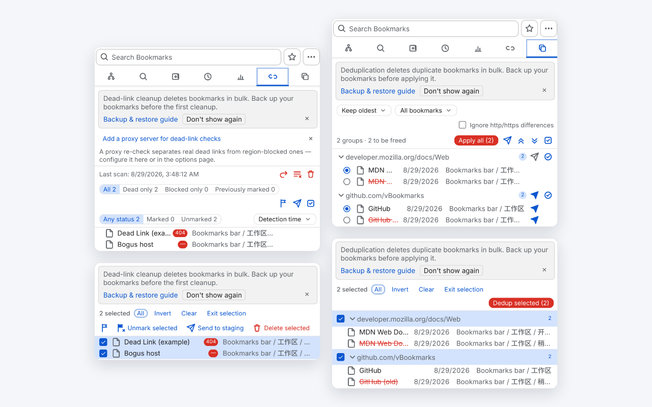This screenshot has width=652, height=407.
Task: Dismiss the proxy server notice with its x
Action: tap(311, 138)
